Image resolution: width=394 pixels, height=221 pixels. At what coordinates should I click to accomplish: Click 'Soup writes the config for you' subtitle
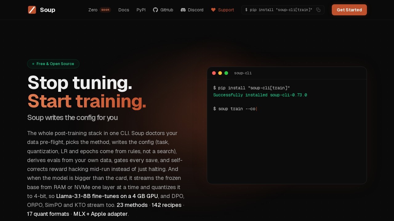(72, 118)
